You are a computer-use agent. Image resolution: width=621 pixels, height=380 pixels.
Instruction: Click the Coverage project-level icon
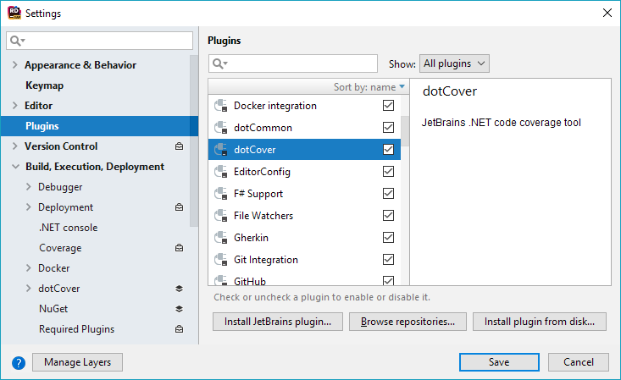click(179, 248)
